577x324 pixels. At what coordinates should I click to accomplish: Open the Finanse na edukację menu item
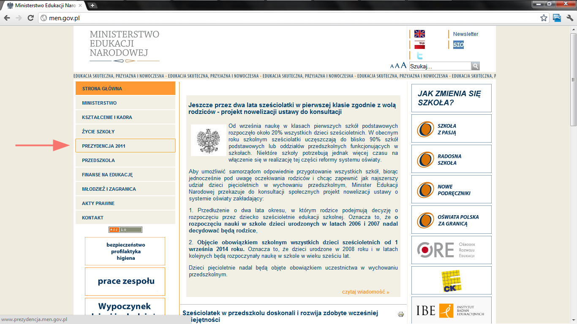(x=125, y=175)
